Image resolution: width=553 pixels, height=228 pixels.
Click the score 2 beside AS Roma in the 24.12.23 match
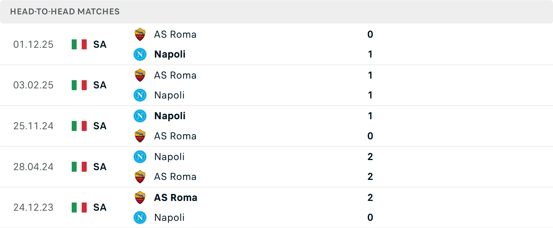click(x=370, y=197)
